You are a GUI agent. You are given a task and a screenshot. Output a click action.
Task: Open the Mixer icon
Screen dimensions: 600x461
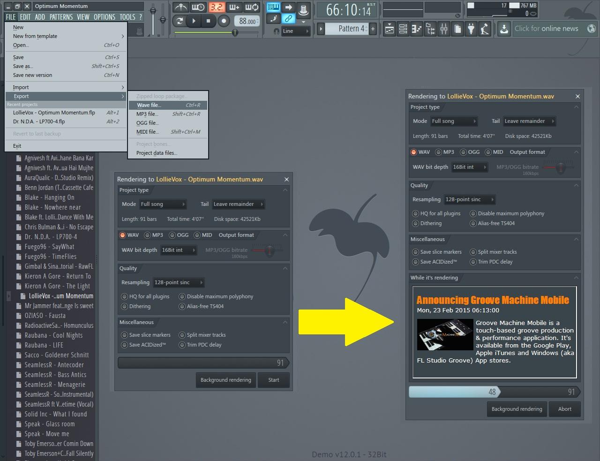[x=444, y=29]
